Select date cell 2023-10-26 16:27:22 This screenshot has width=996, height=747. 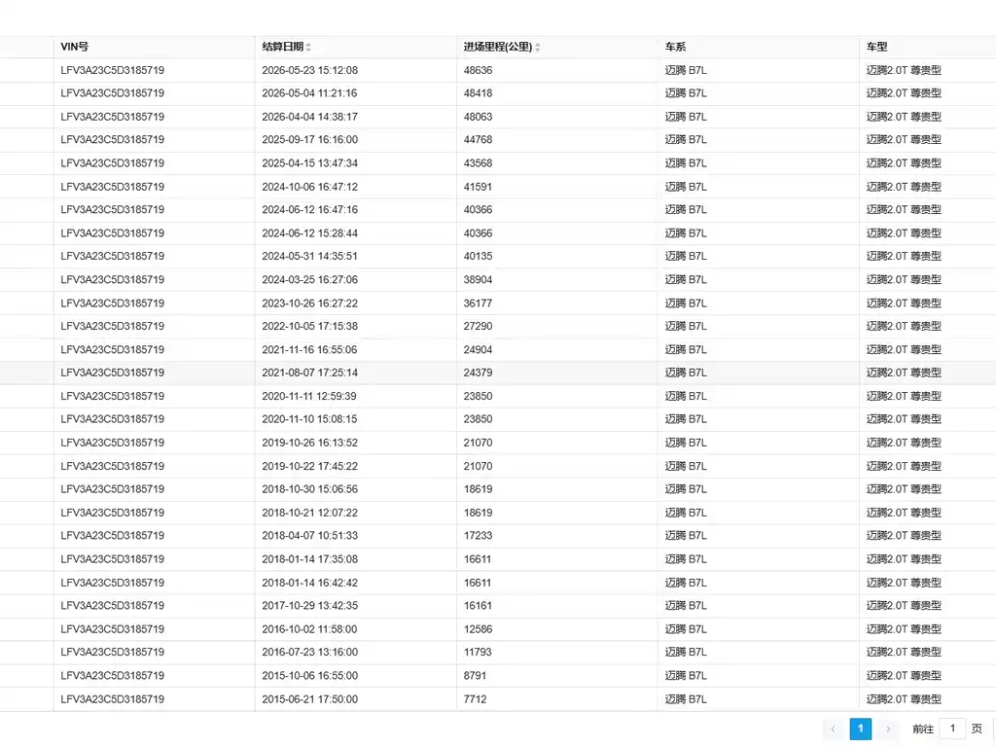point(310,303)
